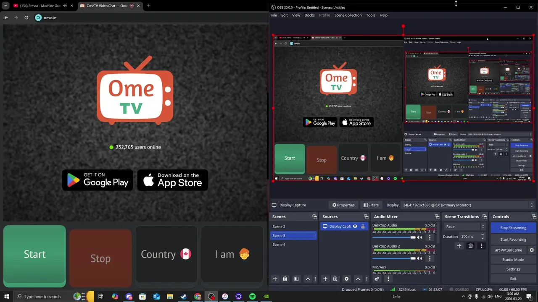Open virtual camera settings gear
This screenshot has width=538, height=302.
click(x=532, y=250)
